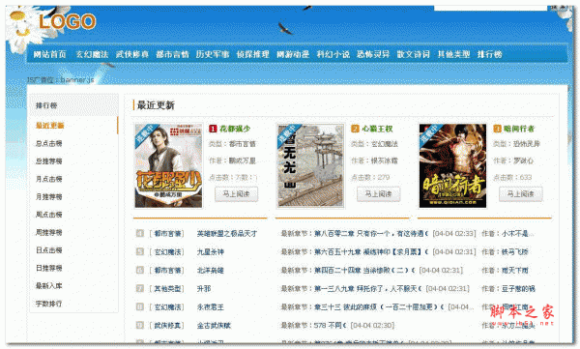This screenshot has height=349, width=580.
Task: Click author name 铁马飞桥
Action: point(514,252)
